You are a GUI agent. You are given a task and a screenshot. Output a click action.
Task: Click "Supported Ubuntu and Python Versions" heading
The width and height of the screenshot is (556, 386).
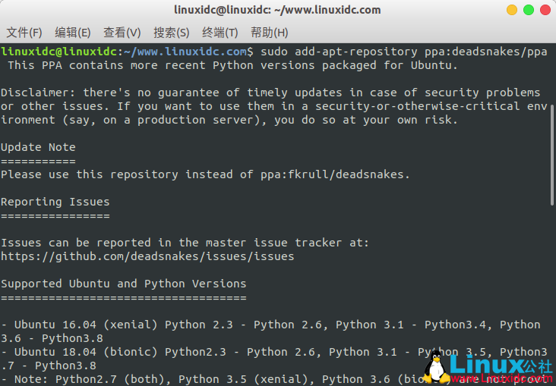[123, 284]
